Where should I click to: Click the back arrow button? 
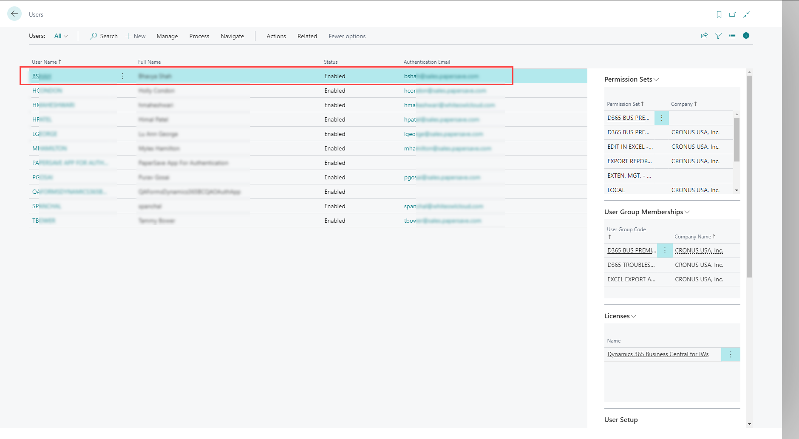point(14,14)
